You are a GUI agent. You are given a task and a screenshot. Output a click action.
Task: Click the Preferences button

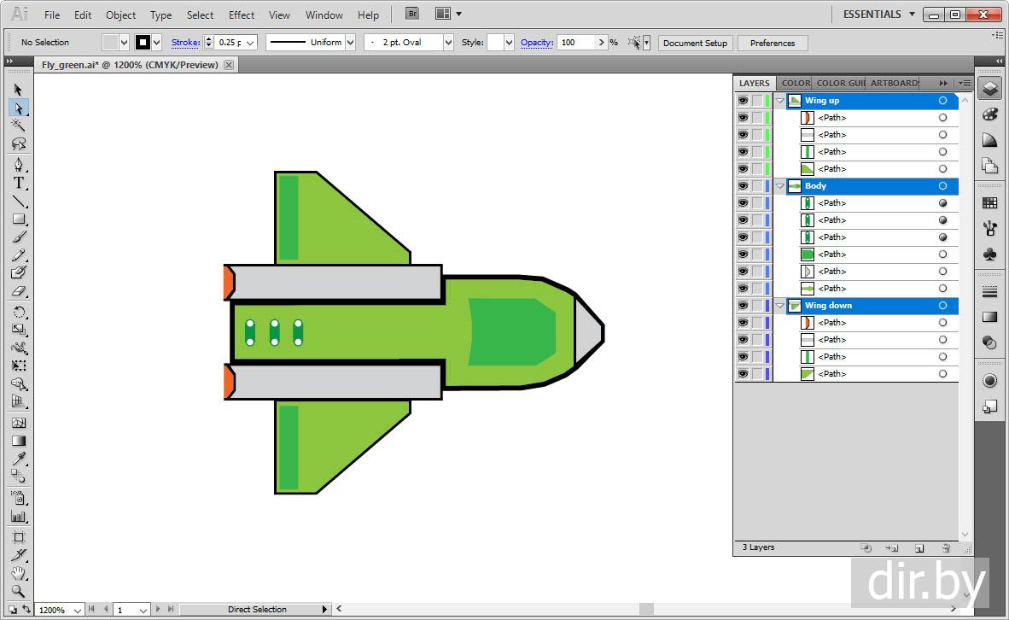click(772, 43)
